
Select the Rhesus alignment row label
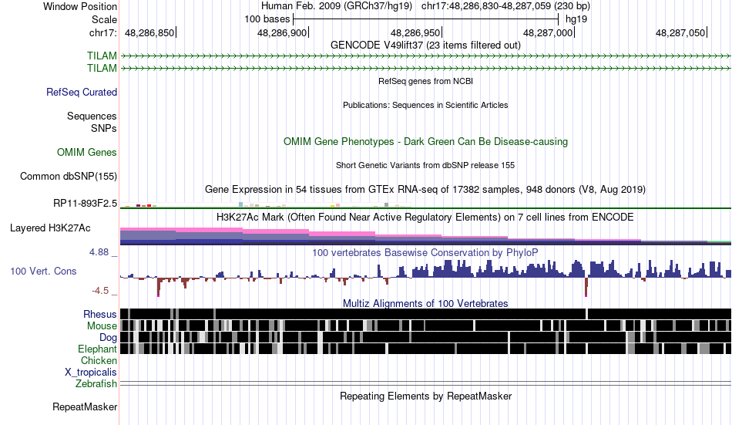pos(100,314)
